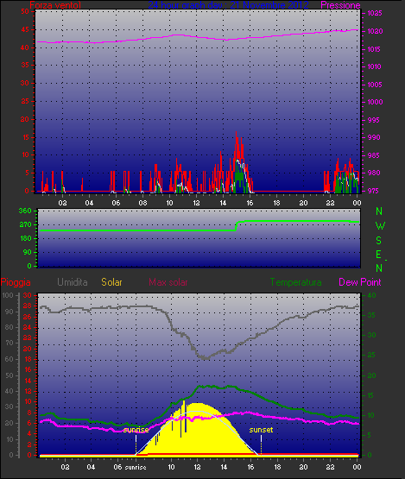Click the Umidita legend label
This screenshot has width=405, height=479.
[x=73, y=282]
